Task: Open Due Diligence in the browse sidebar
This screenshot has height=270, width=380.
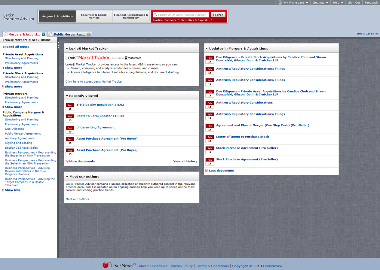Action: coord(14,129)
